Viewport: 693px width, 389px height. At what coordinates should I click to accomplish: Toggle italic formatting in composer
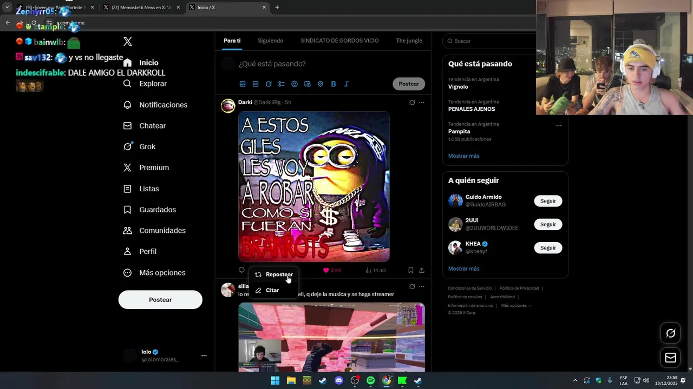346,84
